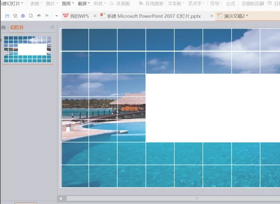
Task: Undo the last action
Action: 39,16
